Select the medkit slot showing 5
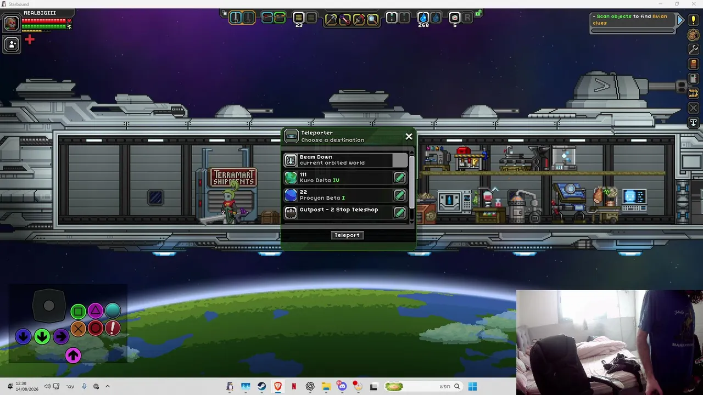Image resolution: width=703 pixels, height=395 pixels. (x=455, y=18)
